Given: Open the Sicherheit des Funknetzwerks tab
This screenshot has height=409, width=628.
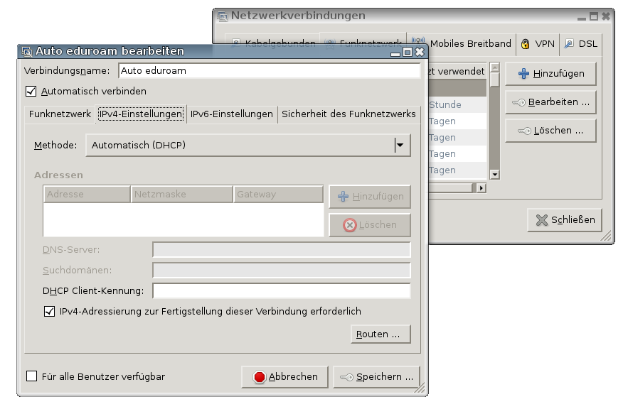Looking at the screenshot, I should 348,114.
